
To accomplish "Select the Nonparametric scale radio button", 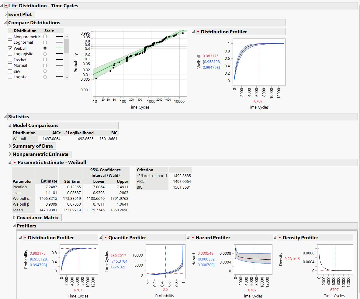I will (x=45, y=36).
